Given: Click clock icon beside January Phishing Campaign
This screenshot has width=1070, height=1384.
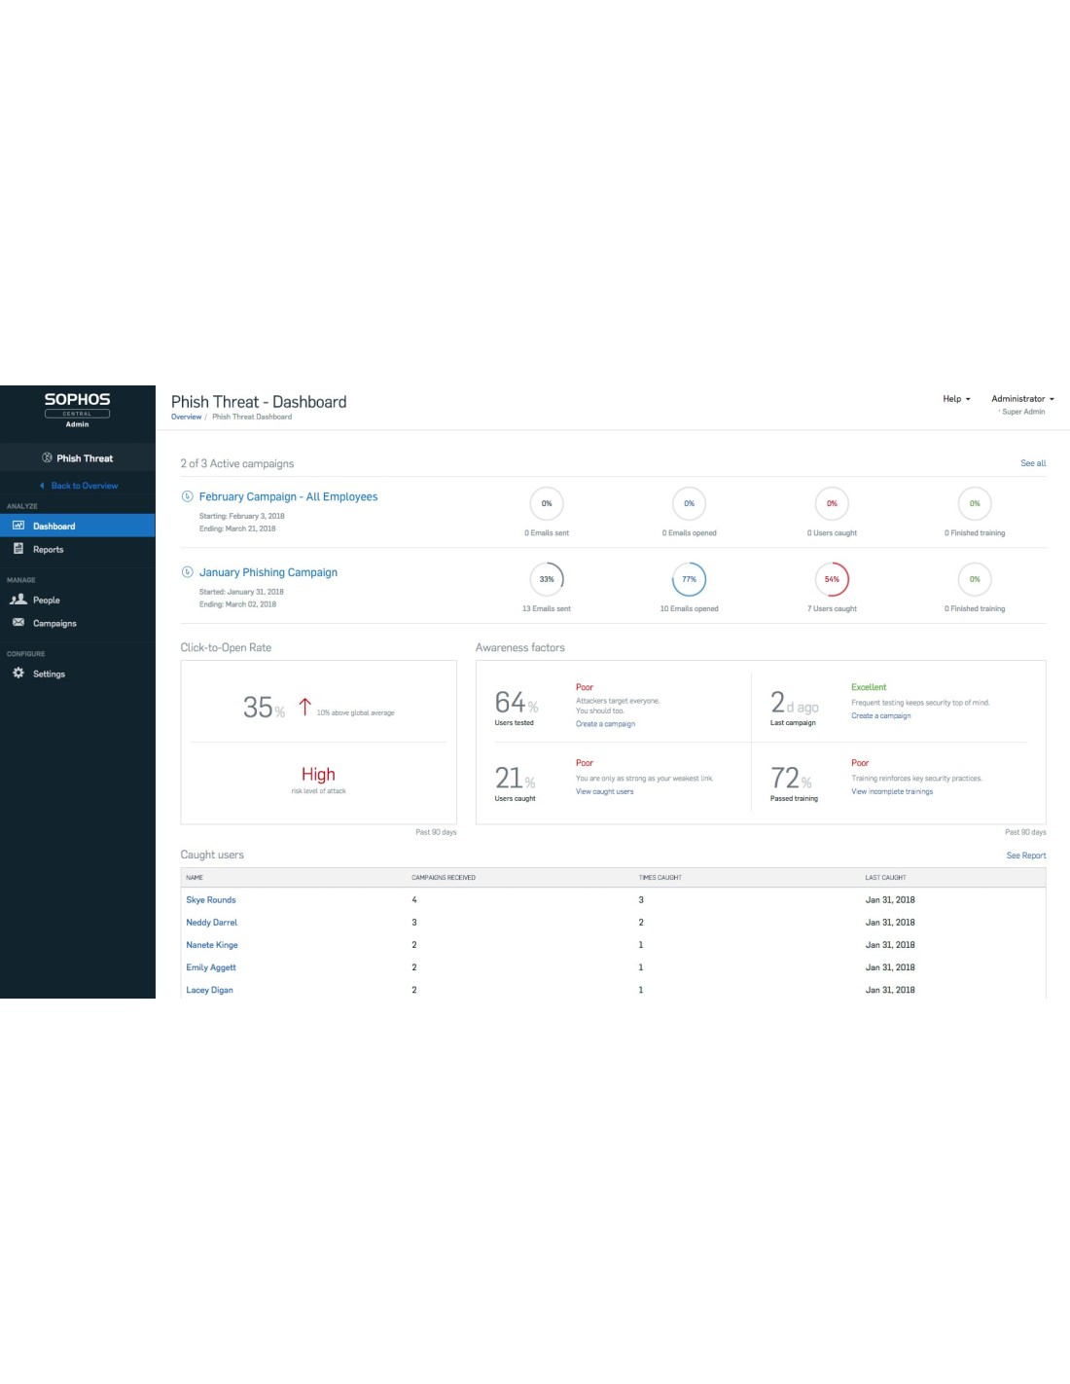Looking at the screenshot, I should click(188, 572).
